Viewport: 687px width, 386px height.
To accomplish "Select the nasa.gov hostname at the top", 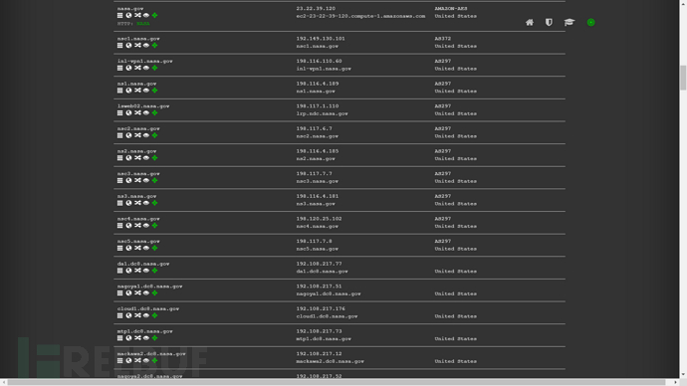I will [130, 8].
